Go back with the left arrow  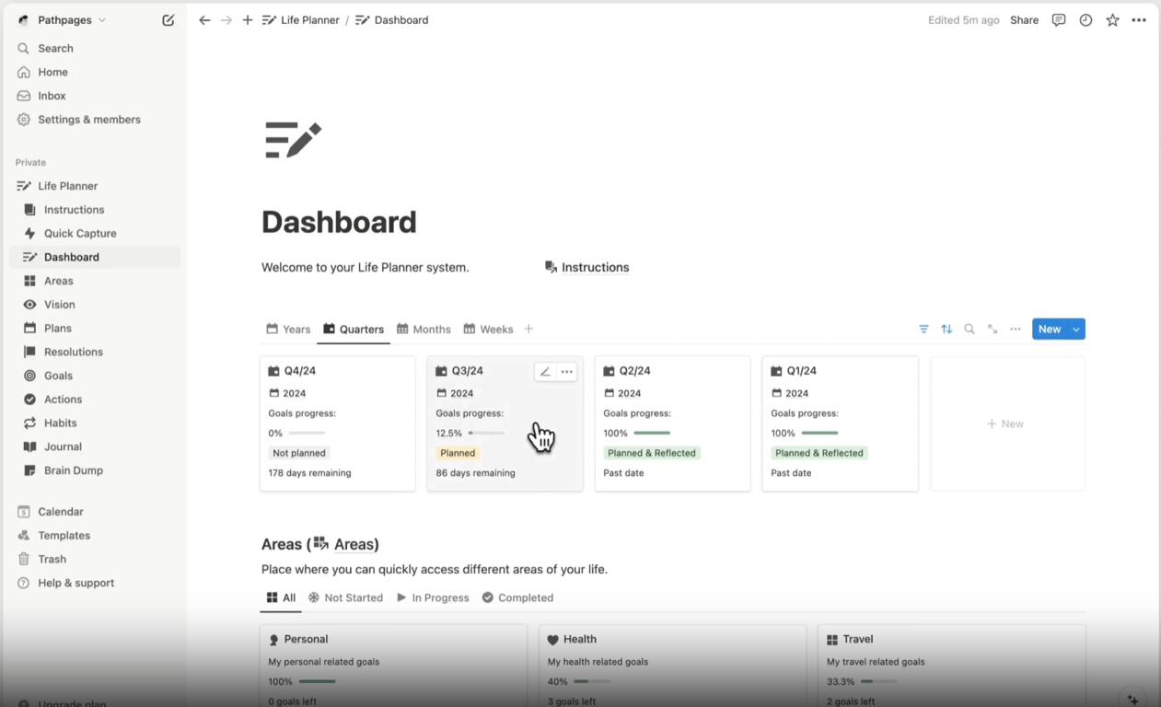tap(204, 19)
